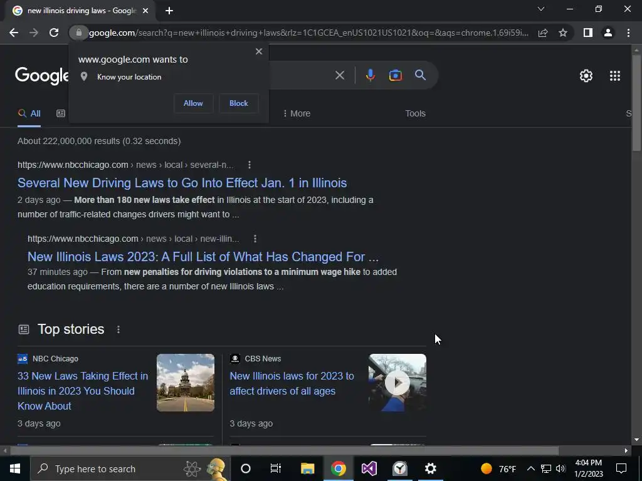Bookmark this tab with the star
The image size is (642, 481).
(x=563, y=33)
